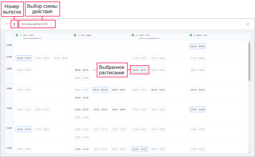
Task: Select the 09:30 - 09:45 slot
Action: 119,90
